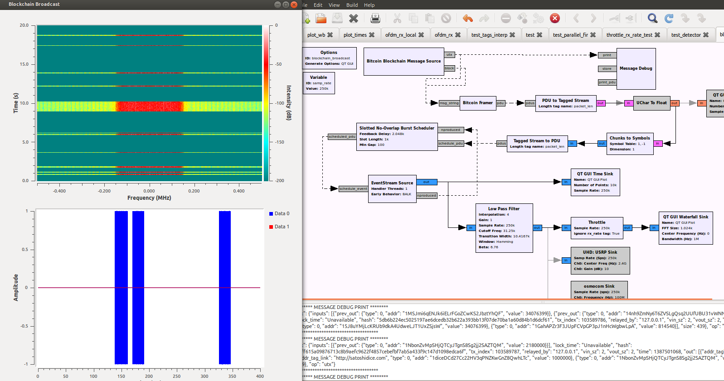Open a flow graph with the folder icon
Screen dimensions: 724x381
pyautogui.click(x=321, y=18)
